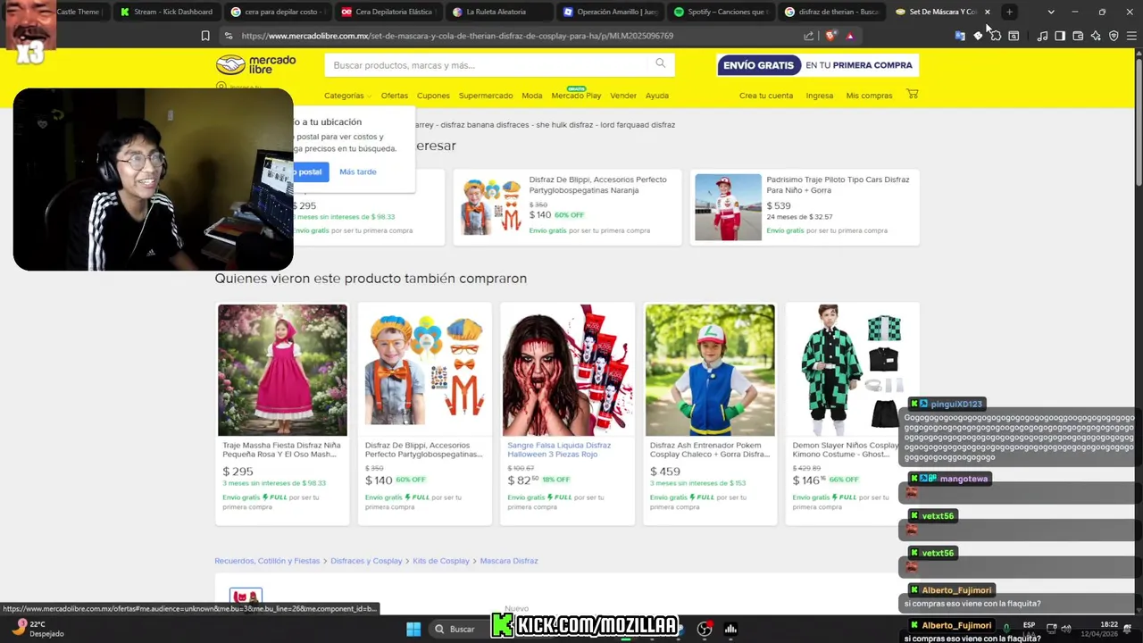This screenshot has height=643, width=1143.
Task: Open the Mascara Disfraz breadcrumb
Action: click(x=509, y=561)
